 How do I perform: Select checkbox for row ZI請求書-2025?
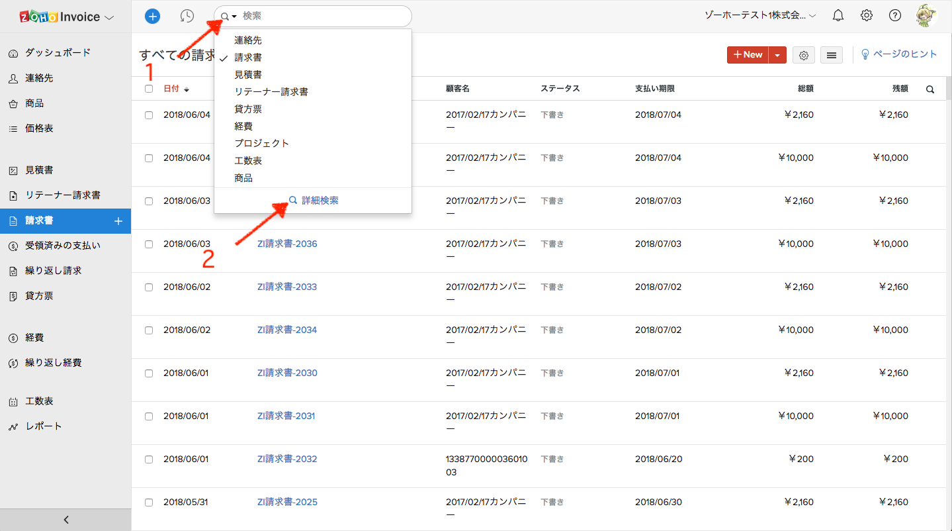click(149, 503)
